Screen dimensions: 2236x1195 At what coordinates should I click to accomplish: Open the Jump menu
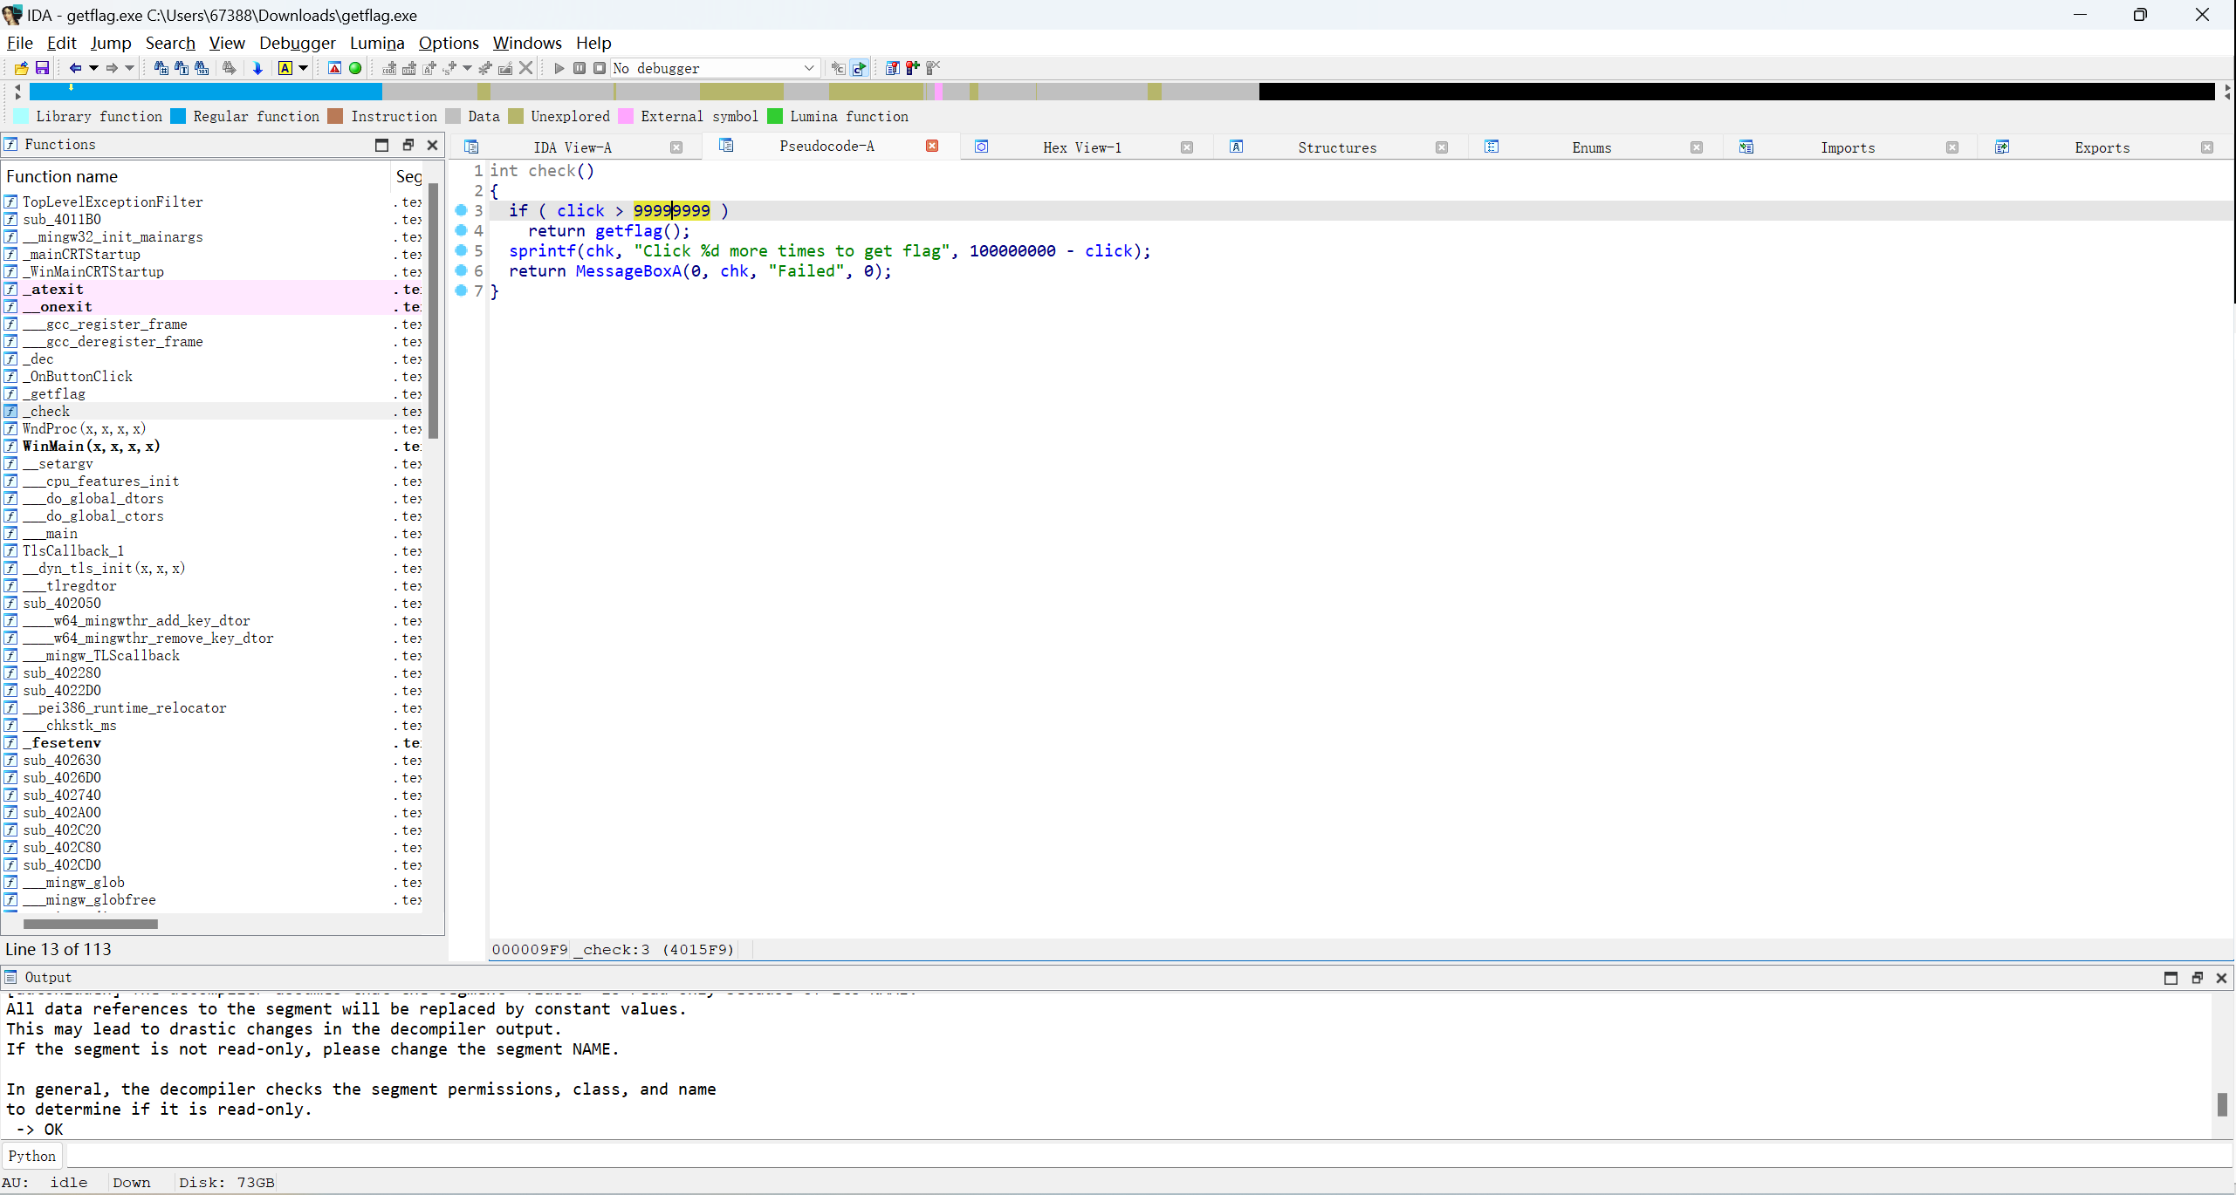(111, 43)
